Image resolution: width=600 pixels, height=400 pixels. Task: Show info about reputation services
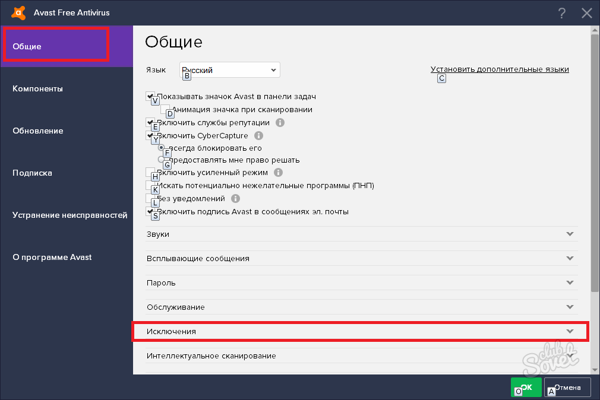[280, 123]
